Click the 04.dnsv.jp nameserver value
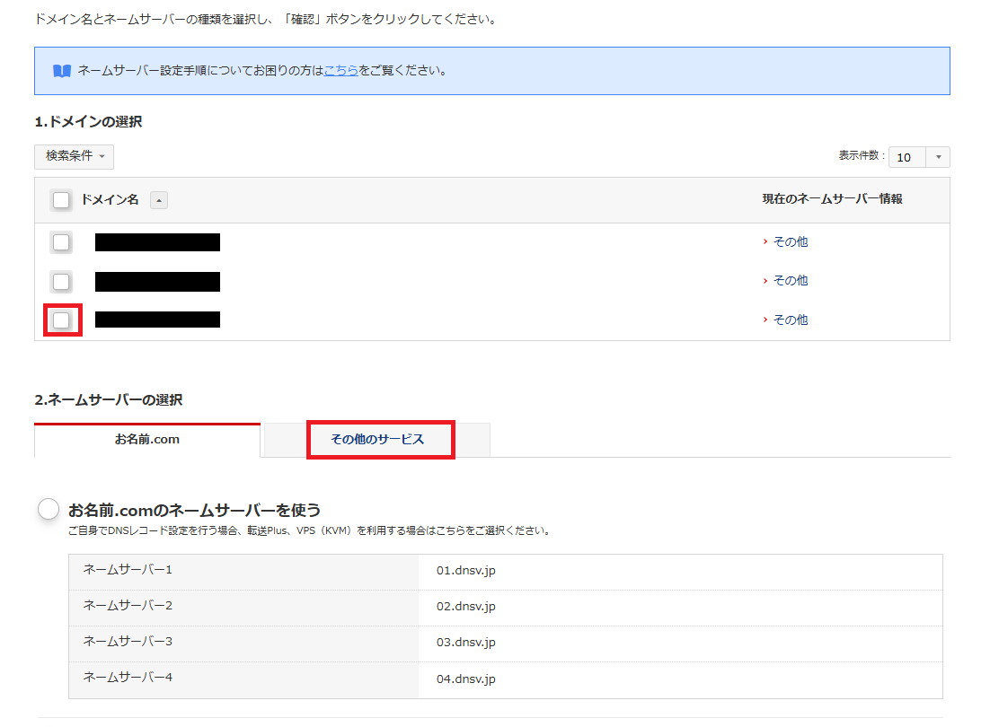Viewport: 990px width, 727px height. pos(466,679)
